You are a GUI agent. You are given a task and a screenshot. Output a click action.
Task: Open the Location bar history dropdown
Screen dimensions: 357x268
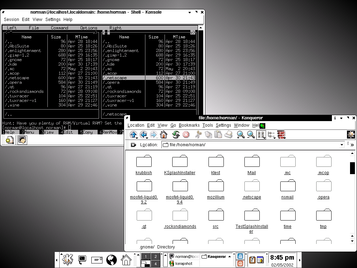pos(342,145)
